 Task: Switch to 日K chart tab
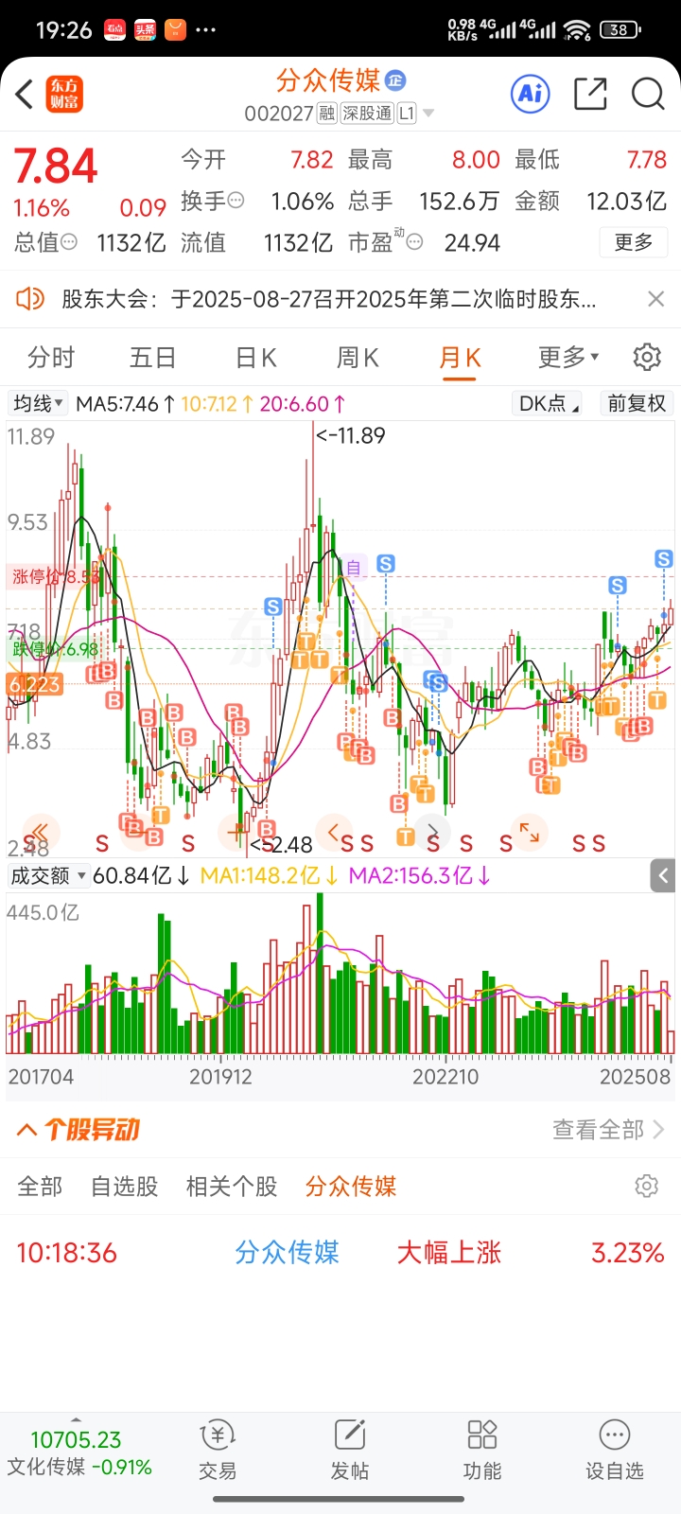[255, 358]
